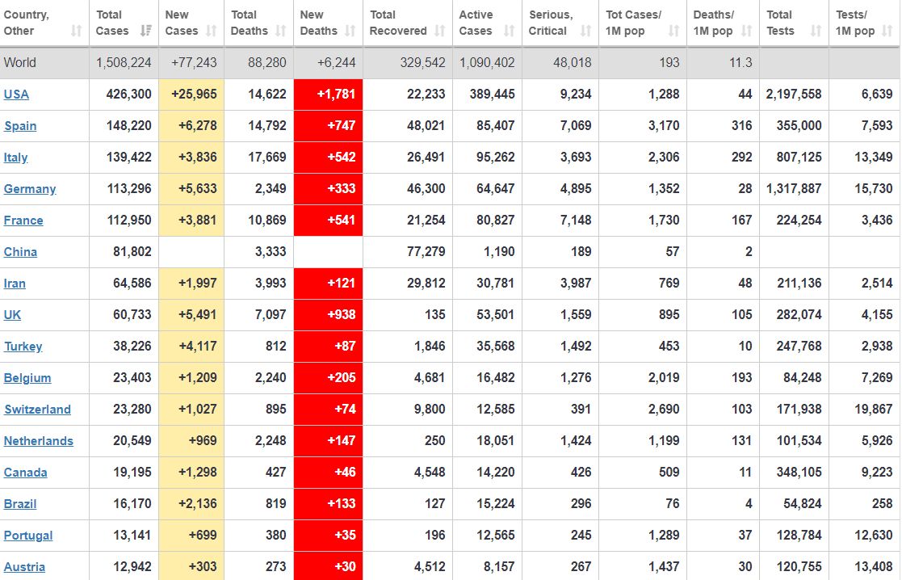Image resolution: width=902 pixels, height=580 pixels.
Task: Click the Switzerland country link
Action: pyautogui.click(x=37, y=410)
